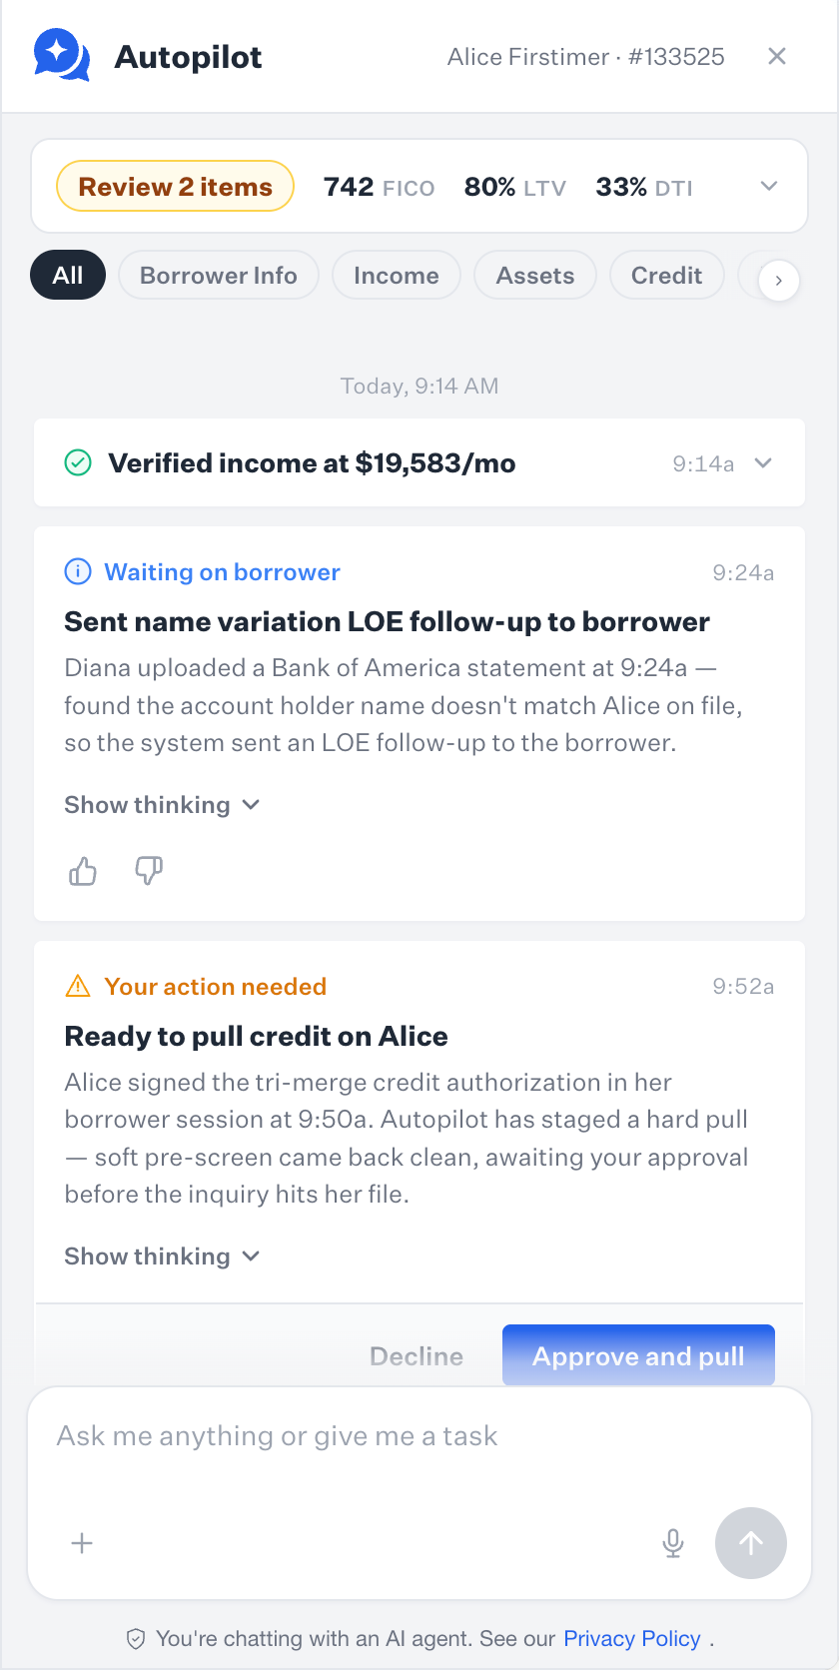Image resolution: width=839 pixels, height=1670 pixels.
Task: Close the Autopilot panel
Action: [777, 56]
